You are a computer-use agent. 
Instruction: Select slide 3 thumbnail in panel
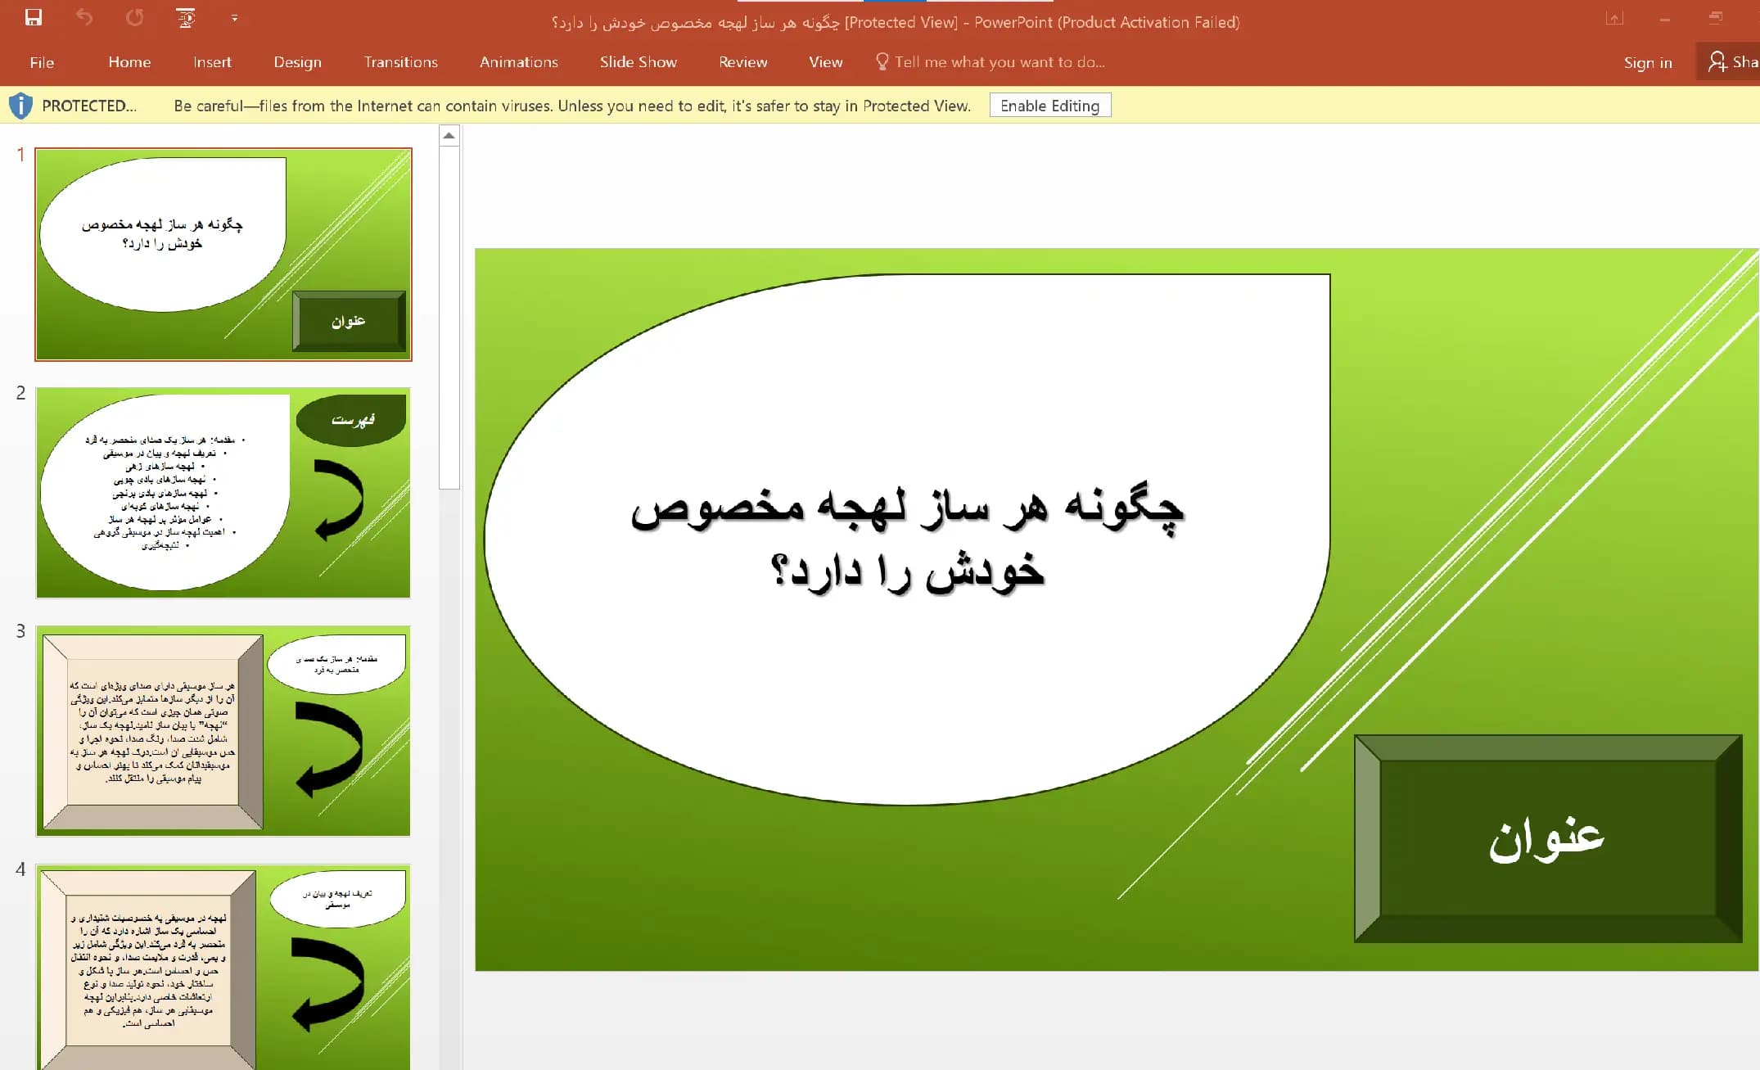tap(223, 731)
